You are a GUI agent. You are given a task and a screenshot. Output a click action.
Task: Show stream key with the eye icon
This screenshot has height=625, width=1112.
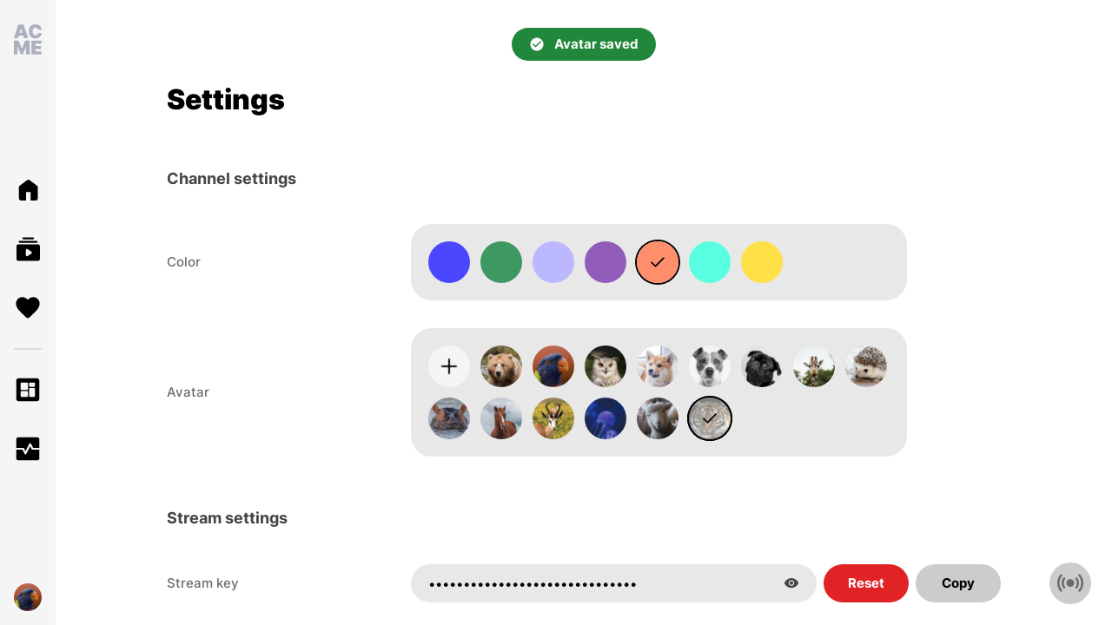pyautogui.click(x=791, y=583)
